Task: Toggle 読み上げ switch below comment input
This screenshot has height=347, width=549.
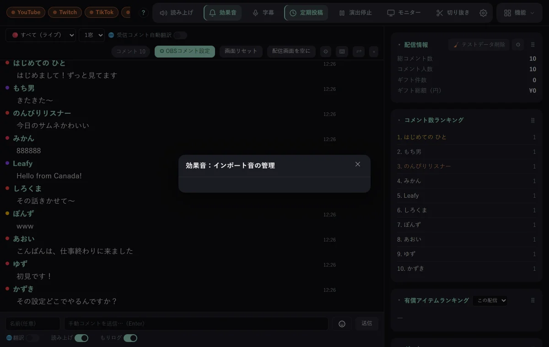Action: pyautogui.click(x=81, y=338)
